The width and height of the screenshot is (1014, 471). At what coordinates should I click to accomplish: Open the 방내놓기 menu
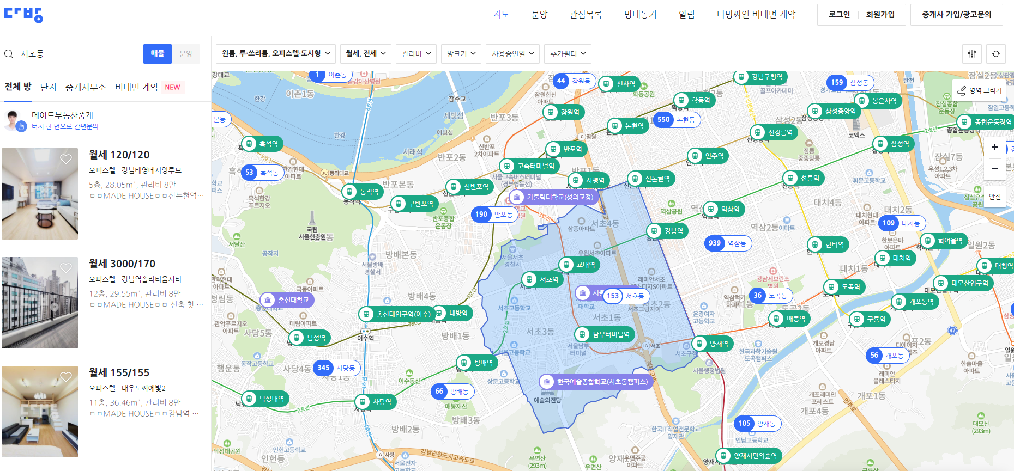(640, 14)
